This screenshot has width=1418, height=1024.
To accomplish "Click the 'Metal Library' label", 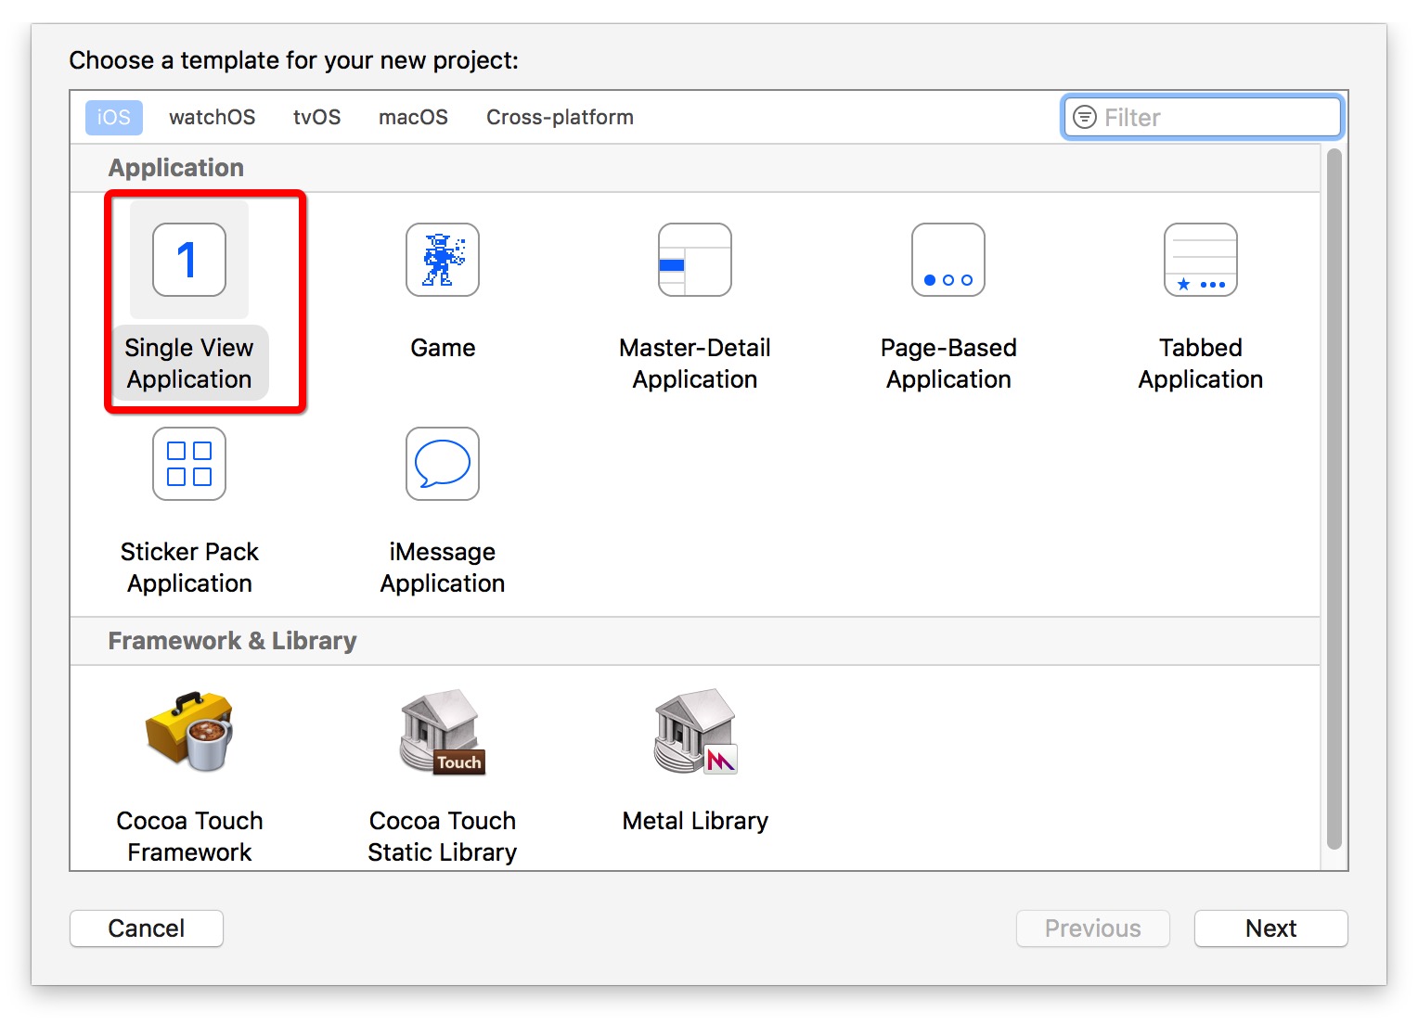I will coord(695,822).
